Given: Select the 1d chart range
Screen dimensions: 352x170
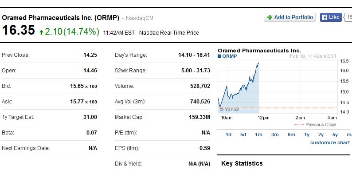Looking at the screenshot, I should pos(228,134).
